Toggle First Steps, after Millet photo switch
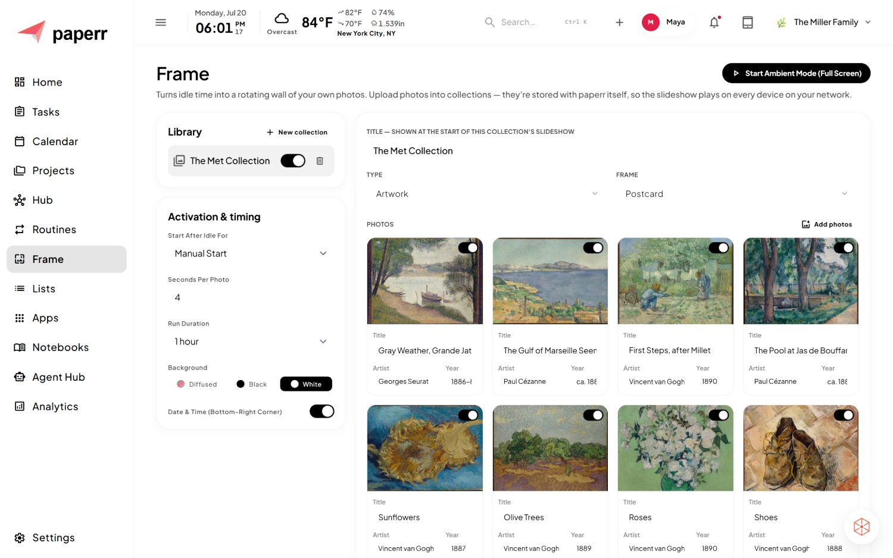Image resolution: width=893 pixels, height=558 pixels. coord(719,247)
